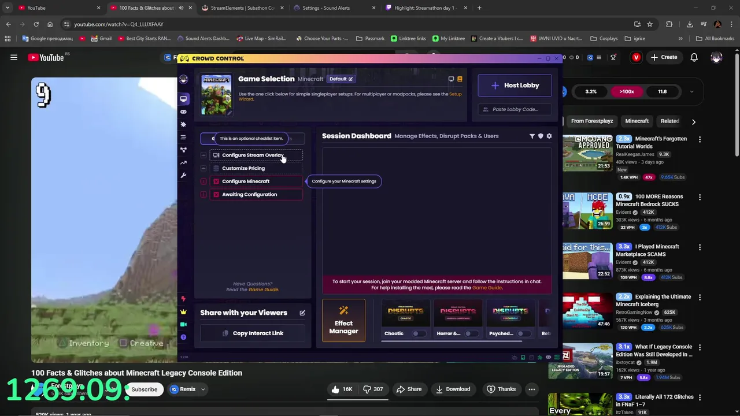Select the Related filter chip
Viewport: 740px width, 416px height.
click(670, 121)
